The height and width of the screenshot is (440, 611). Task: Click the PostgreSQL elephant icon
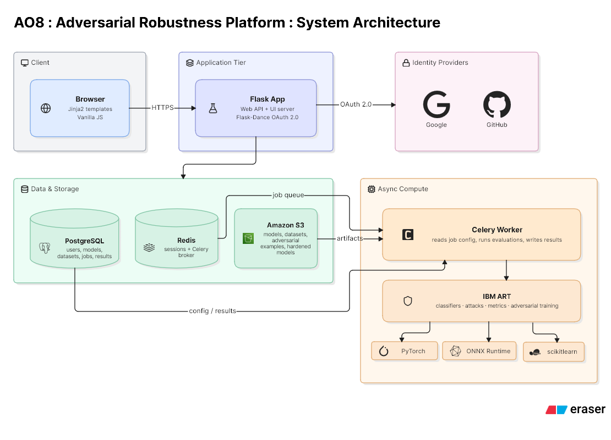coord(45,248)
